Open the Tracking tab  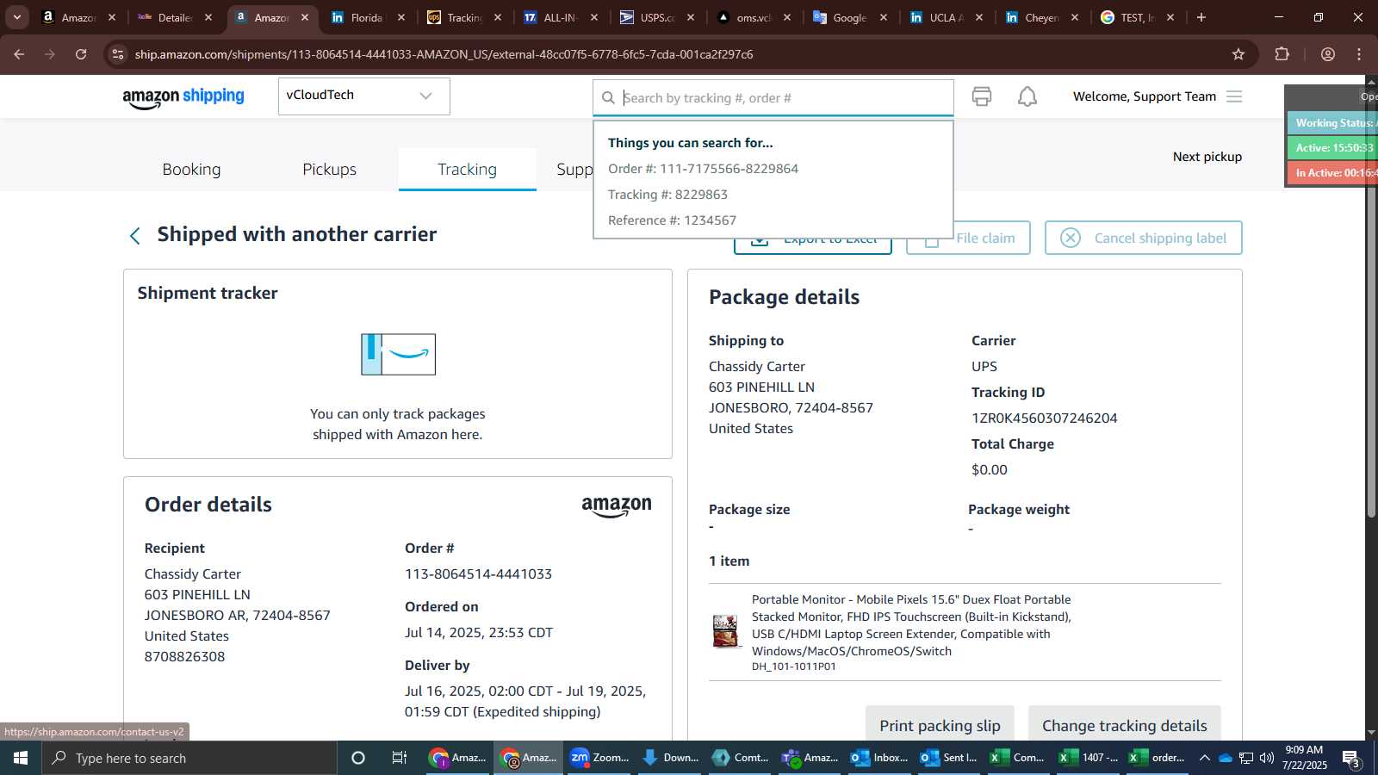pyautogui.click(x=467, y=170)
